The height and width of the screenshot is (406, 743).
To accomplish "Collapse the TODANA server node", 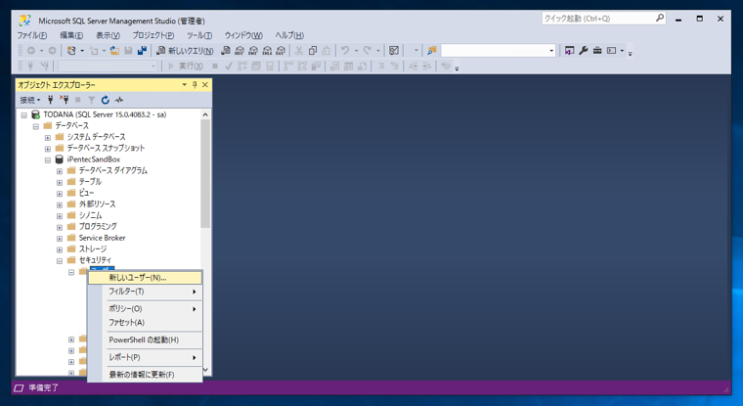I will point(24,115).
